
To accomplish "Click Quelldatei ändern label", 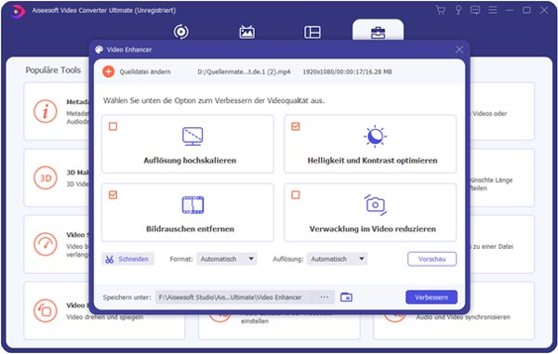I will coord(145,72).
